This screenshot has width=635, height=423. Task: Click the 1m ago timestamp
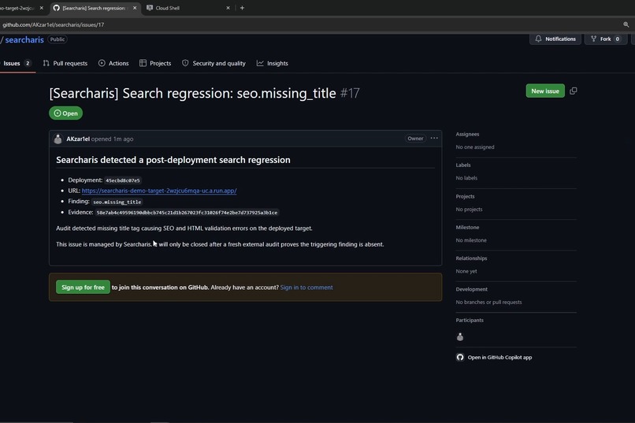[123, 139]
